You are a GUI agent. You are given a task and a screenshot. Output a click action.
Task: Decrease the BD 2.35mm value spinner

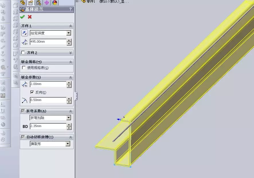pos(69,128)
